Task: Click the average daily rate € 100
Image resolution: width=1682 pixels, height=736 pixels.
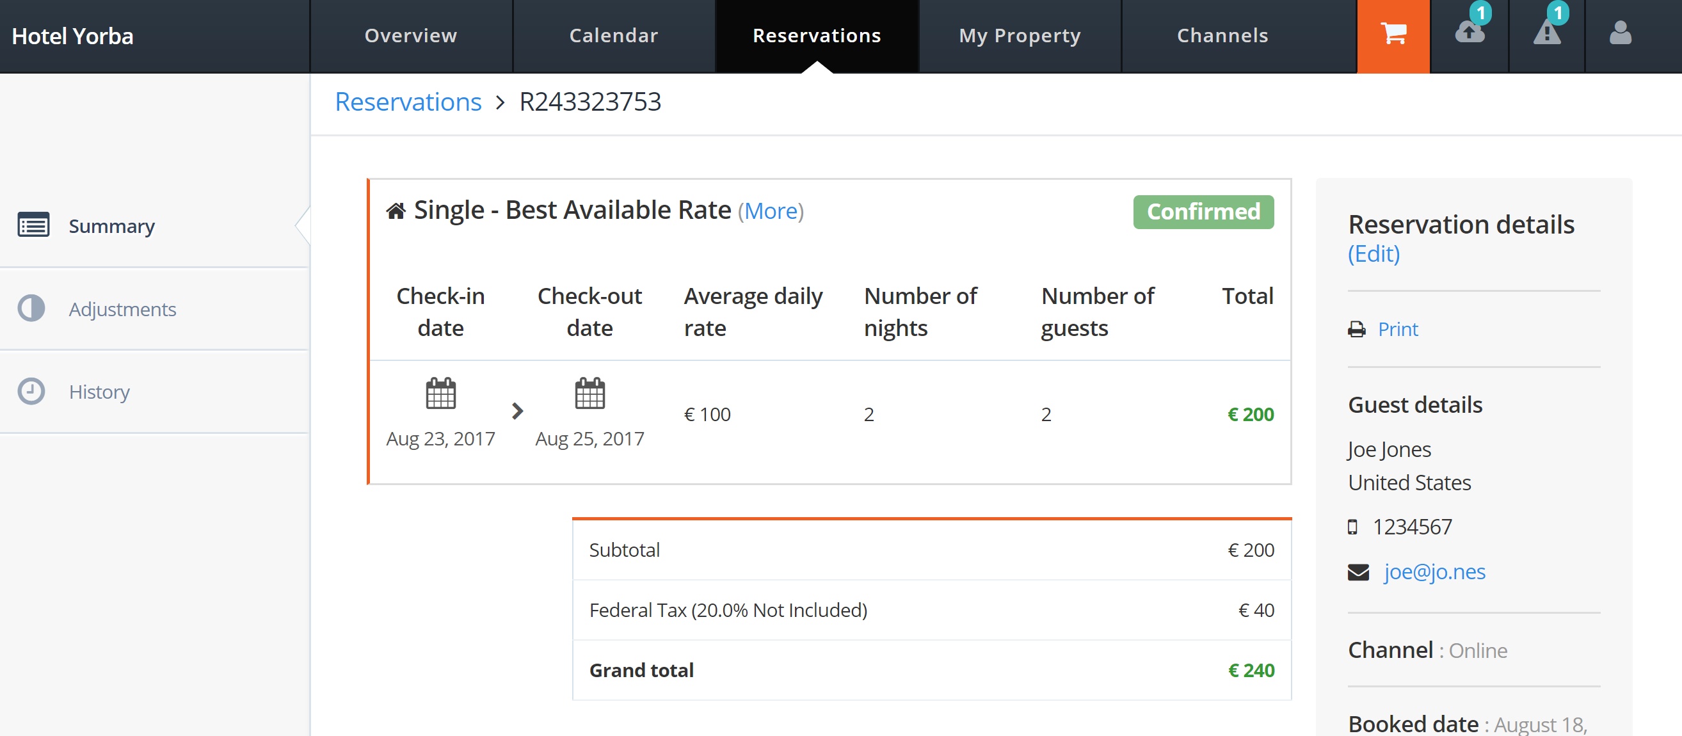Action: click(x=707, y=414)
